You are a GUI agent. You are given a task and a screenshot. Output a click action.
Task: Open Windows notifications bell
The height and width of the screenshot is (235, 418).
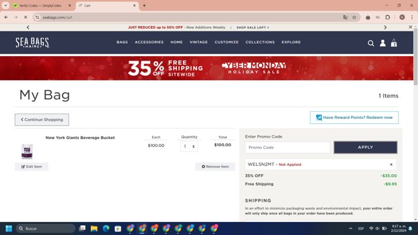tap(410, 228)
